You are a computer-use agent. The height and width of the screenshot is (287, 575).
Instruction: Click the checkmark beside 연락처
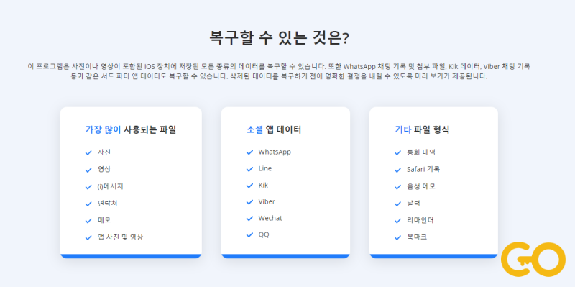click(88, 204)
